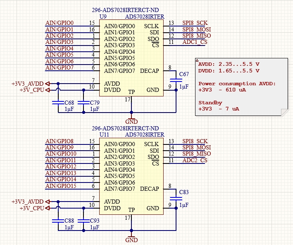Select the +3V_CPU power port of U11
Screen dimensions: 293x245
[35, 208]
